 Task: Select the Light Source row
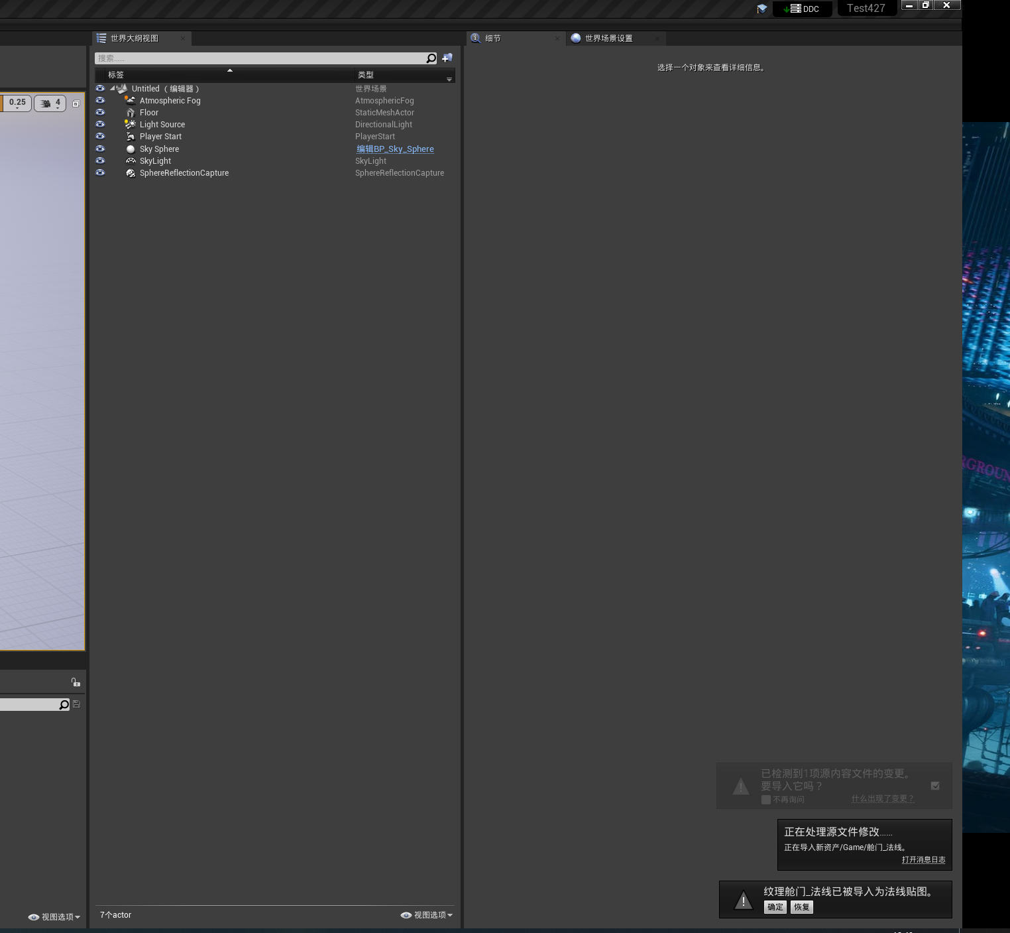pyautogui.click(x=275, y=125)
